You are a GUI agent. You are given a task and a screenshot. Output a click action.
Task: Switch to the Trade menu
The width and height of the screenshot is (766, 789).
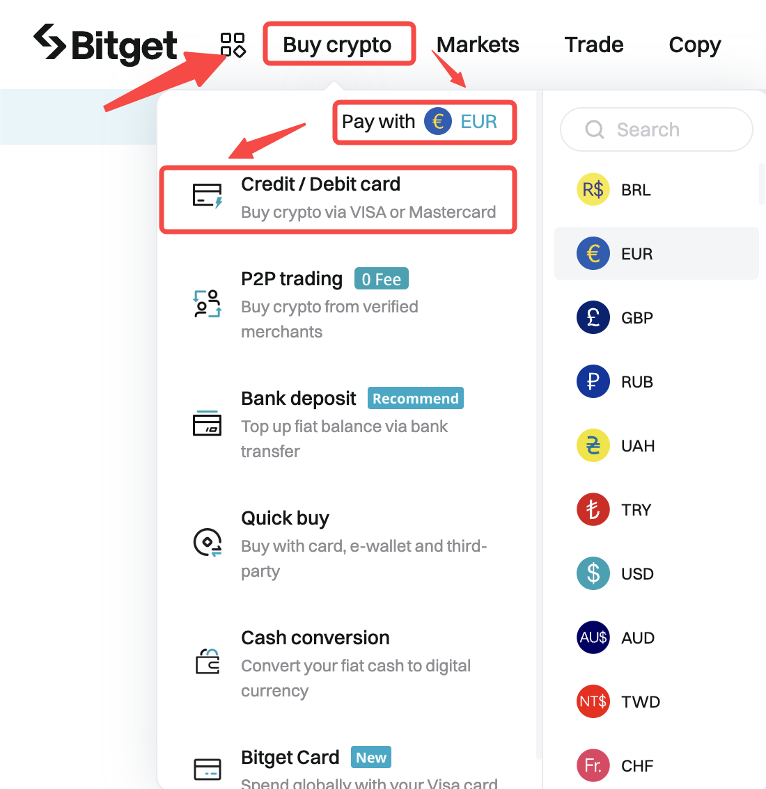click(x=593, y=44)
